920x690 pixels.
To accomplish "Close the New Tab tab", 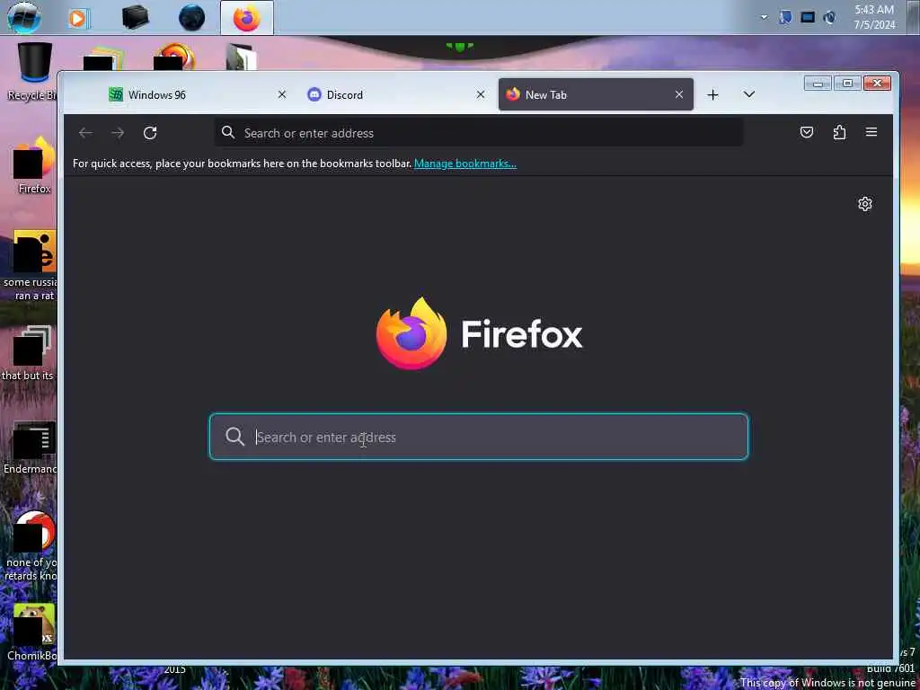I will 679,94.
